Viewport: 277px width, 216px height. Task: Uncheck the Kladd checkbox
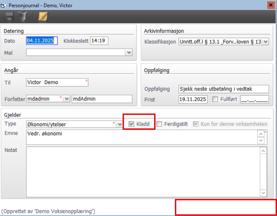[131, 124]
